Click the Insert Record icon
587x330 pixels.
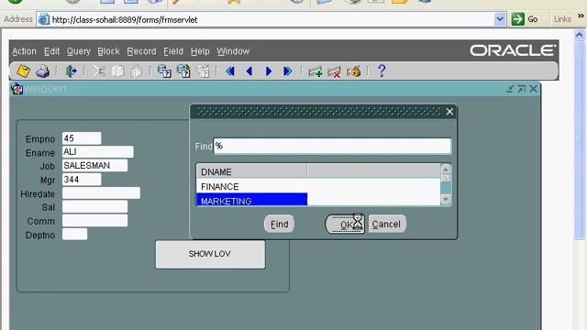(316, 71)
